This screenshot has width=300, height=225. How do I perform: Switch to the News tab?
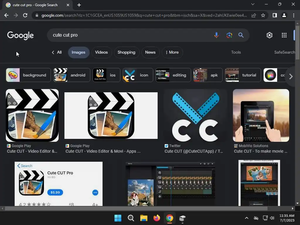(x=150, y=52)
